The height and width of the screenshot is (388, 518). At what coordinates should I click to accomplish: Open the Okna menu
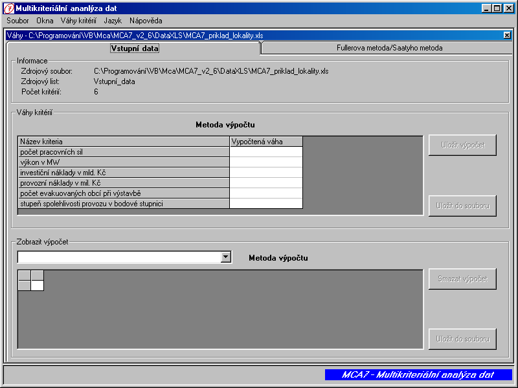click(x=45, y=21)
